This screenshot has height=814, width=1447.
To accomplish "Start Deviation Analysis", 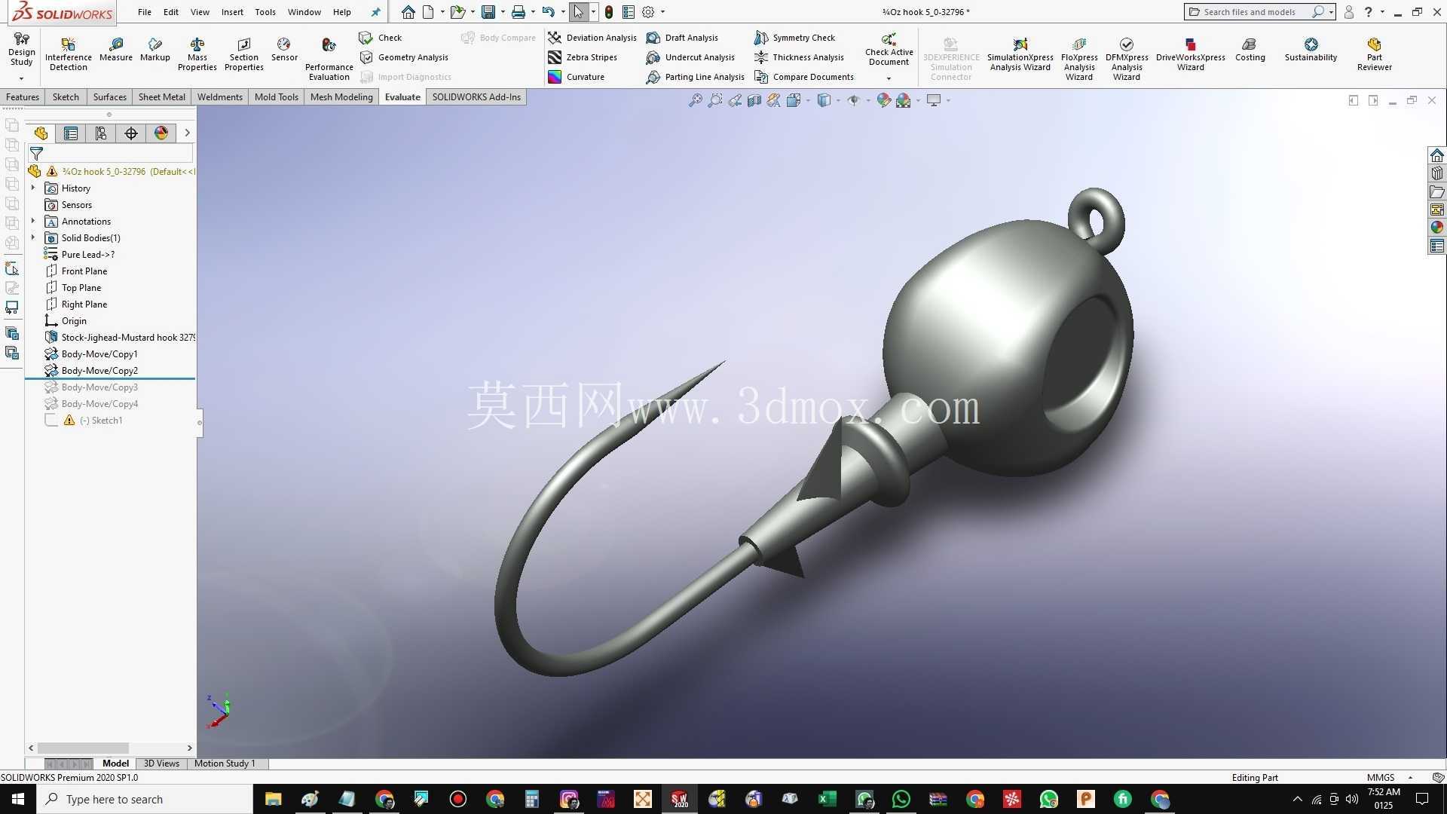I will pyautogui.click(x=592, y=38).
